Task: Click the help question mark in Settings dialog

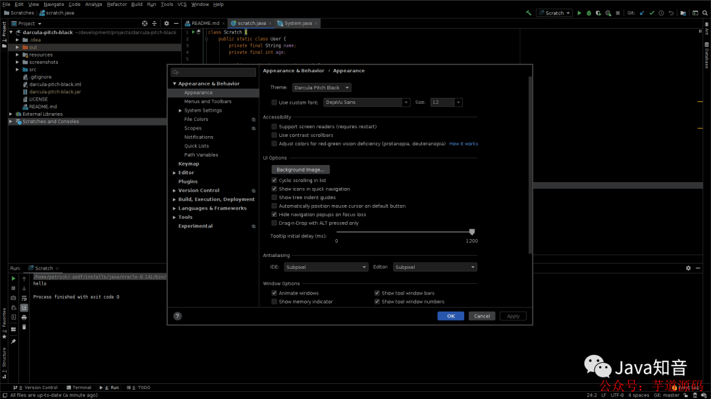Action: 177,316
